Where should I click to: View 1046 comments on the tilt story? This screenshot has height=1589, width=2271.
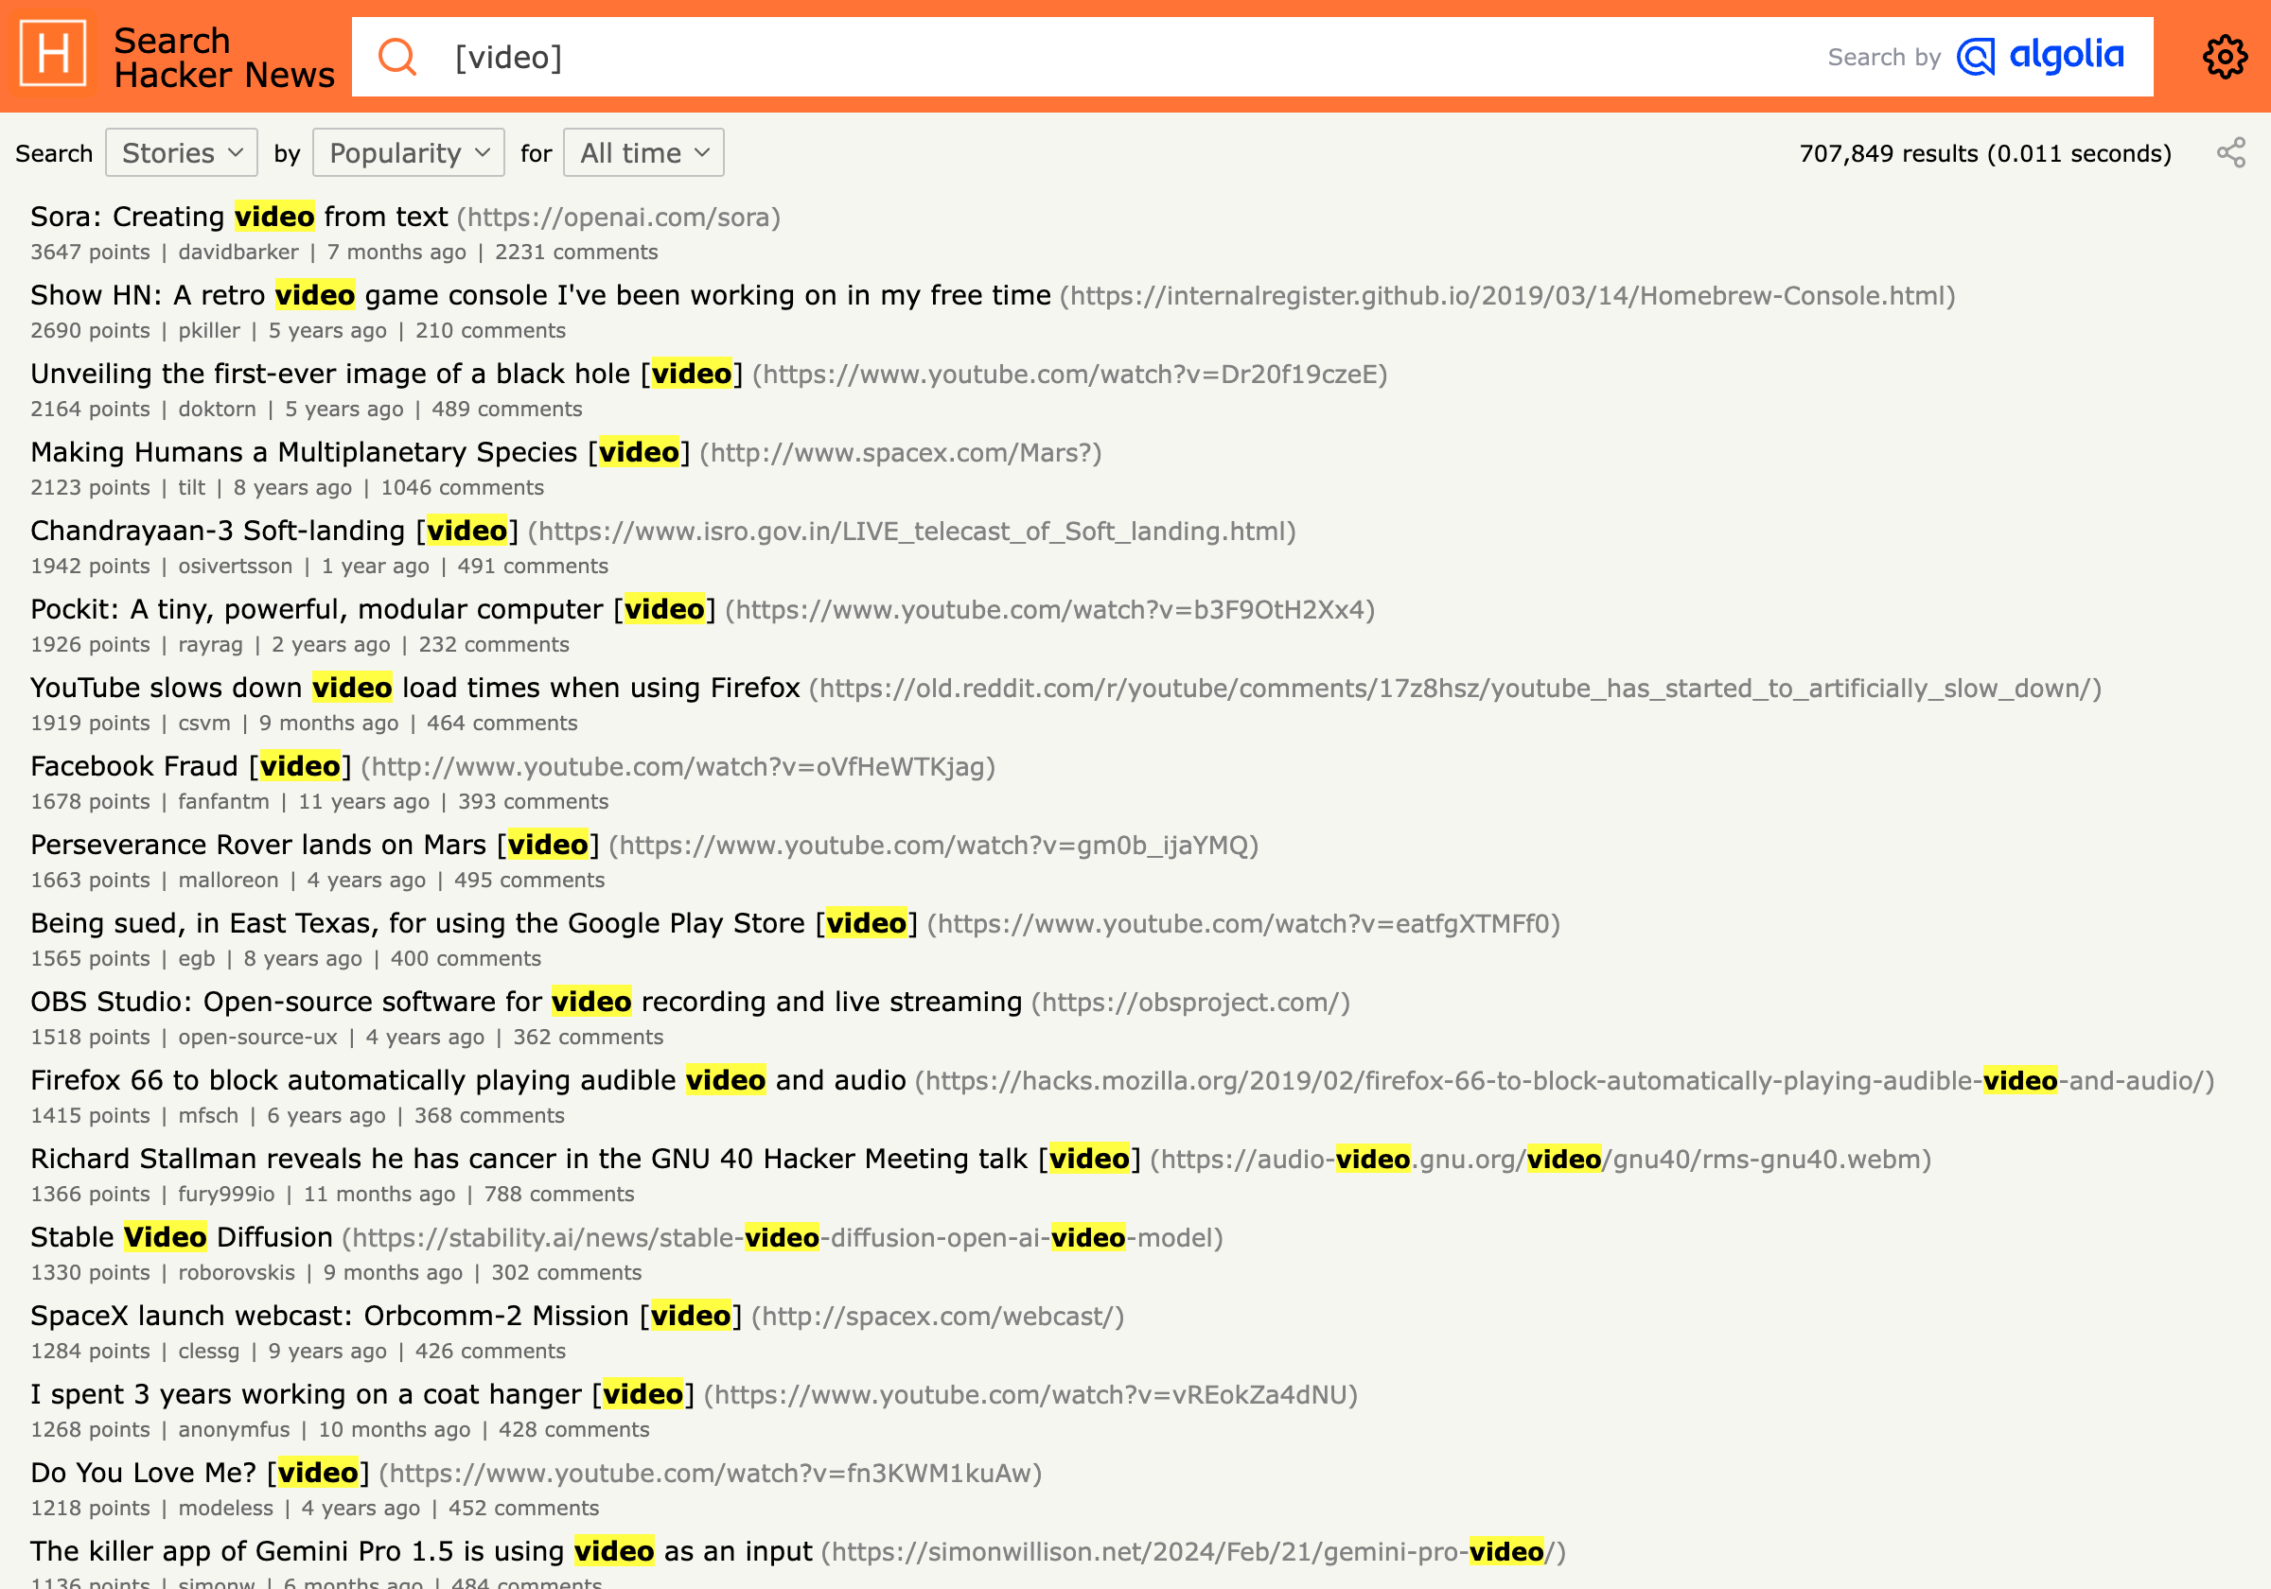pos(462,487)
